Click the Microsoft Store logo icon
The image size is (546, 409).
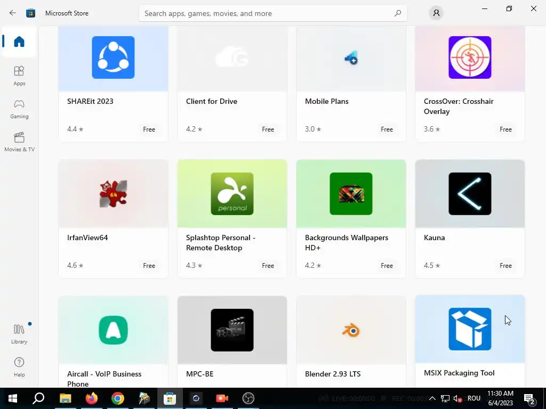point(30,13)
